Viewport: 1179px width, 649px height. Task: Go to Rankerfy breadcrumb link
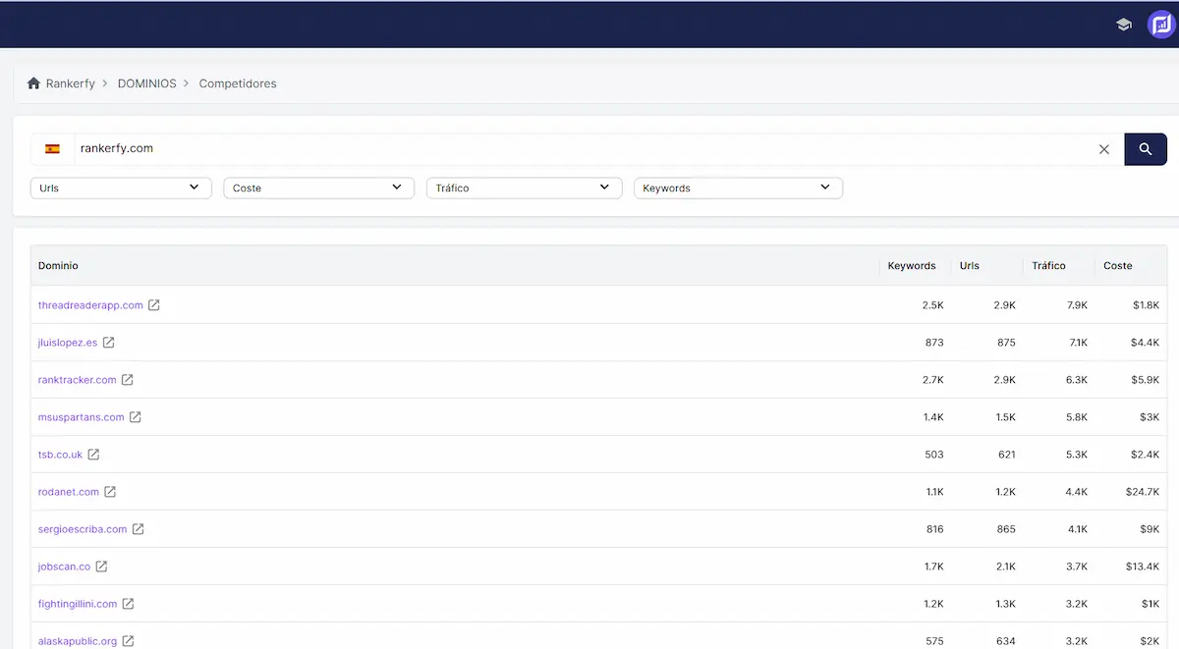[x=71, y=83]
